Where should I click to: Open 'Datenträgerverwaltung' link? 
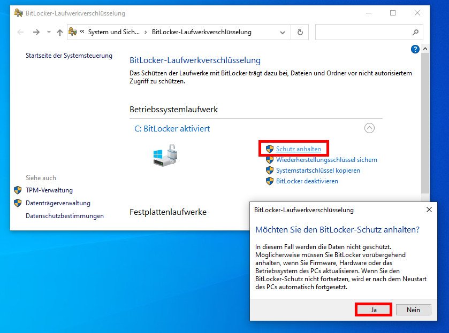(x=58, y=203)
